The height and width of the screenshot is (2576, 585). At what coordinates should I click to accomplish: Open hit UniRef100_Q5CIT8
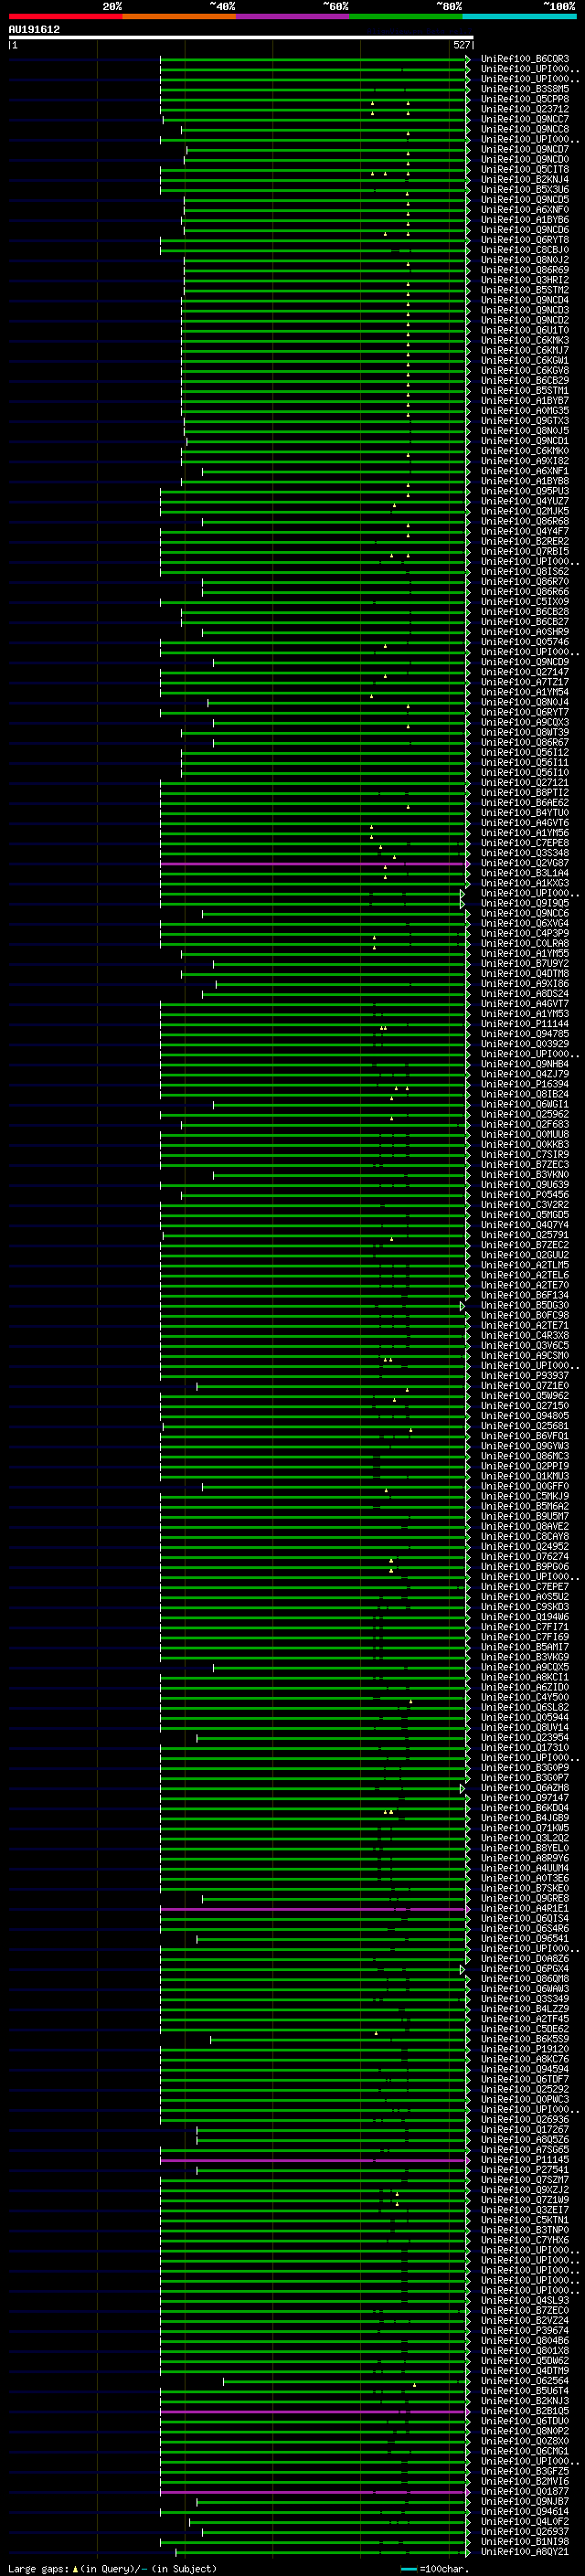click(525, 169)
